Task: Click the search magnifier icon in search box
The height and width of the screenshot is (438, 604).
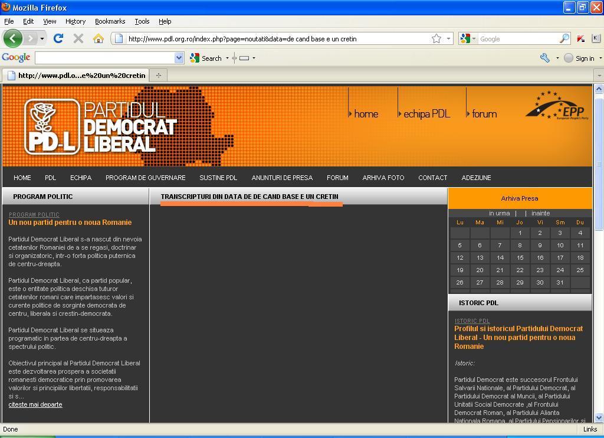Action: click(x=564, y=38)
